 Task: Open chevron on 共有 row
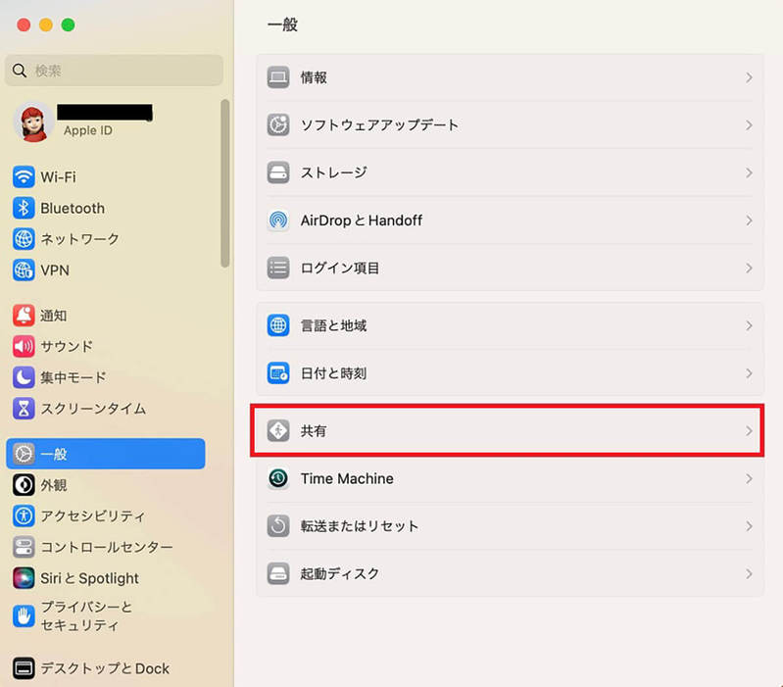click(749, 431)
